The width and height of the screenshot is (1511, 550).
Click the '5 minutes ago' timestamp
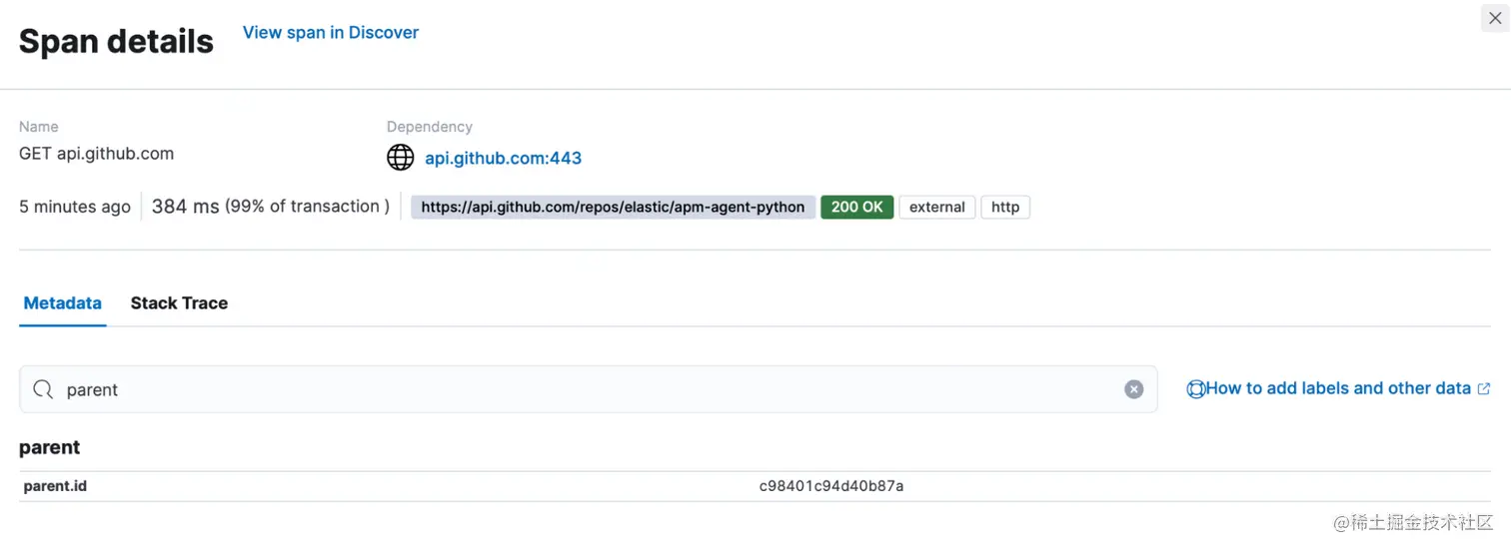[x=75, y=207]
